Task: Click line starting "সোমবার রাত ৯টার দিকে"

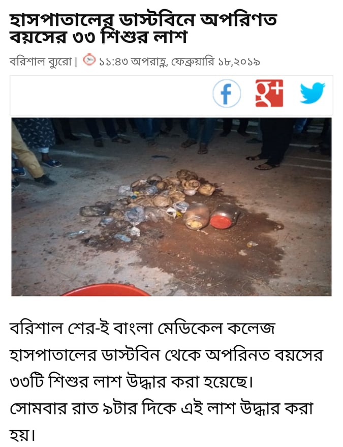Action: [x=162, y=408]
